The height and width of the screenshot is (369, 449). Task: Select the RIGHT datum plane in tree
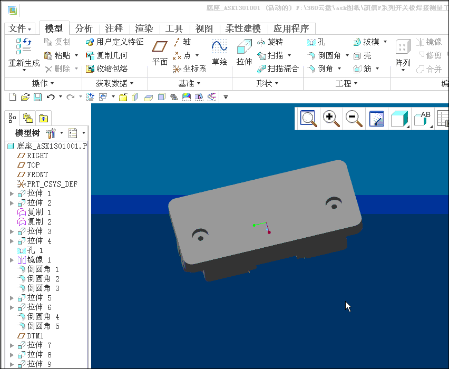(x=33, y=156)
